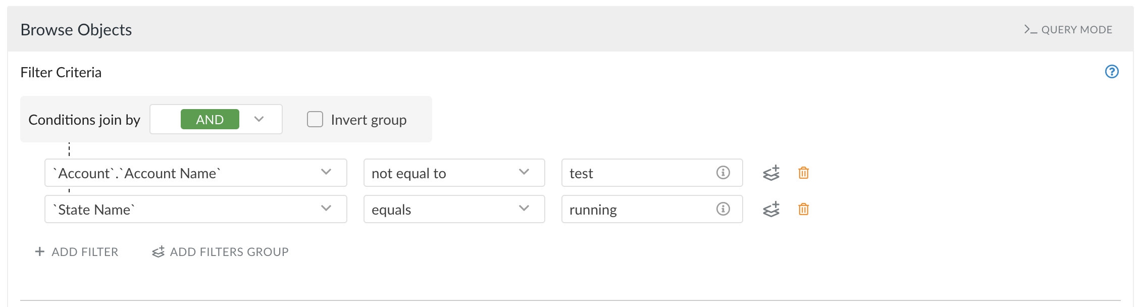Delete the State Name filter row

click(803, 209)
